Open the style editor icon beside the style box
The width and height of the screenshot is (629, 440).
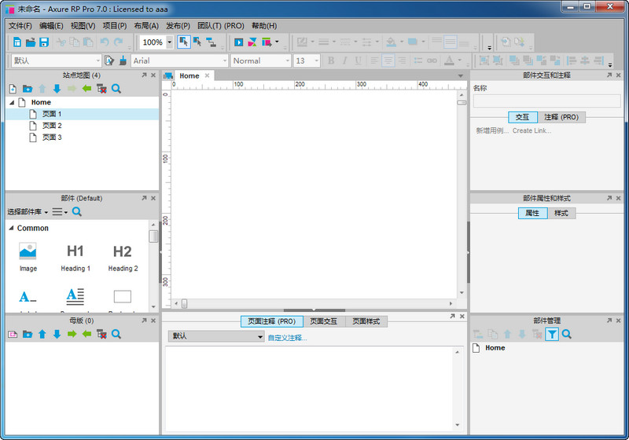[109, 60]
